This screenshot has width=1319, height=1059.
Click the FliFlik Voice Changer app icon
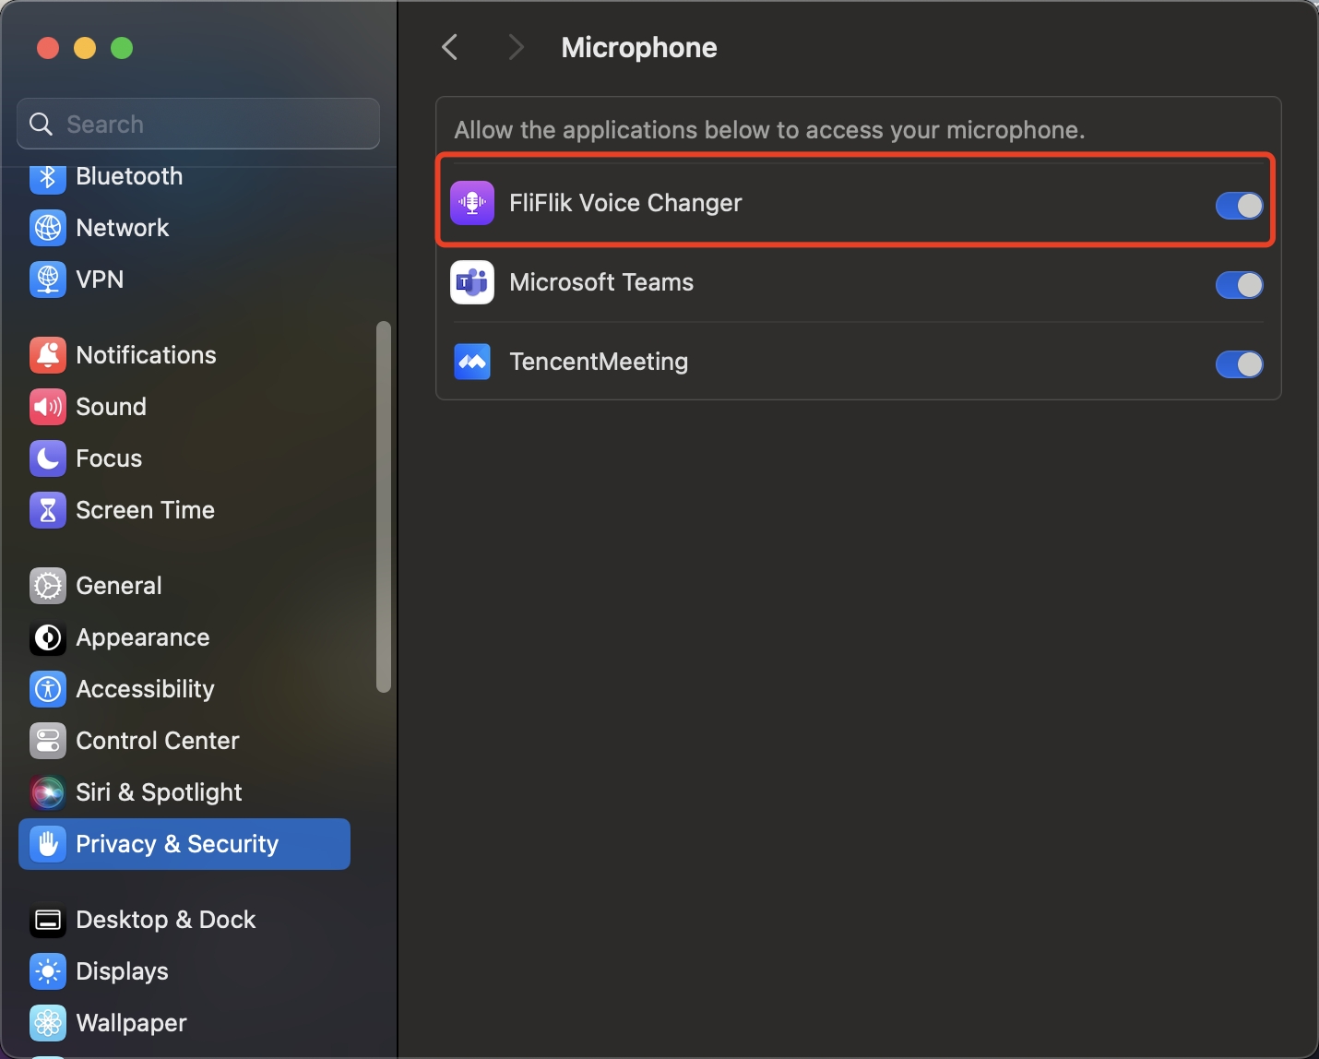(x=471, y=203)
